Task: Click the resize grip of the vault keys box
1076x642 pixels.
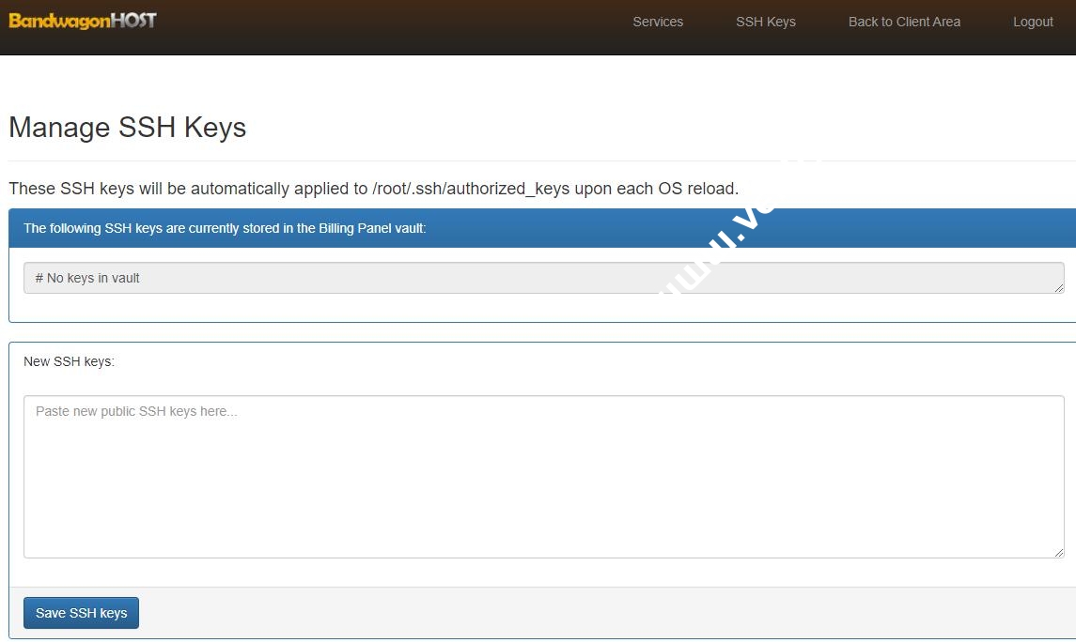Action: [1059, 289]
